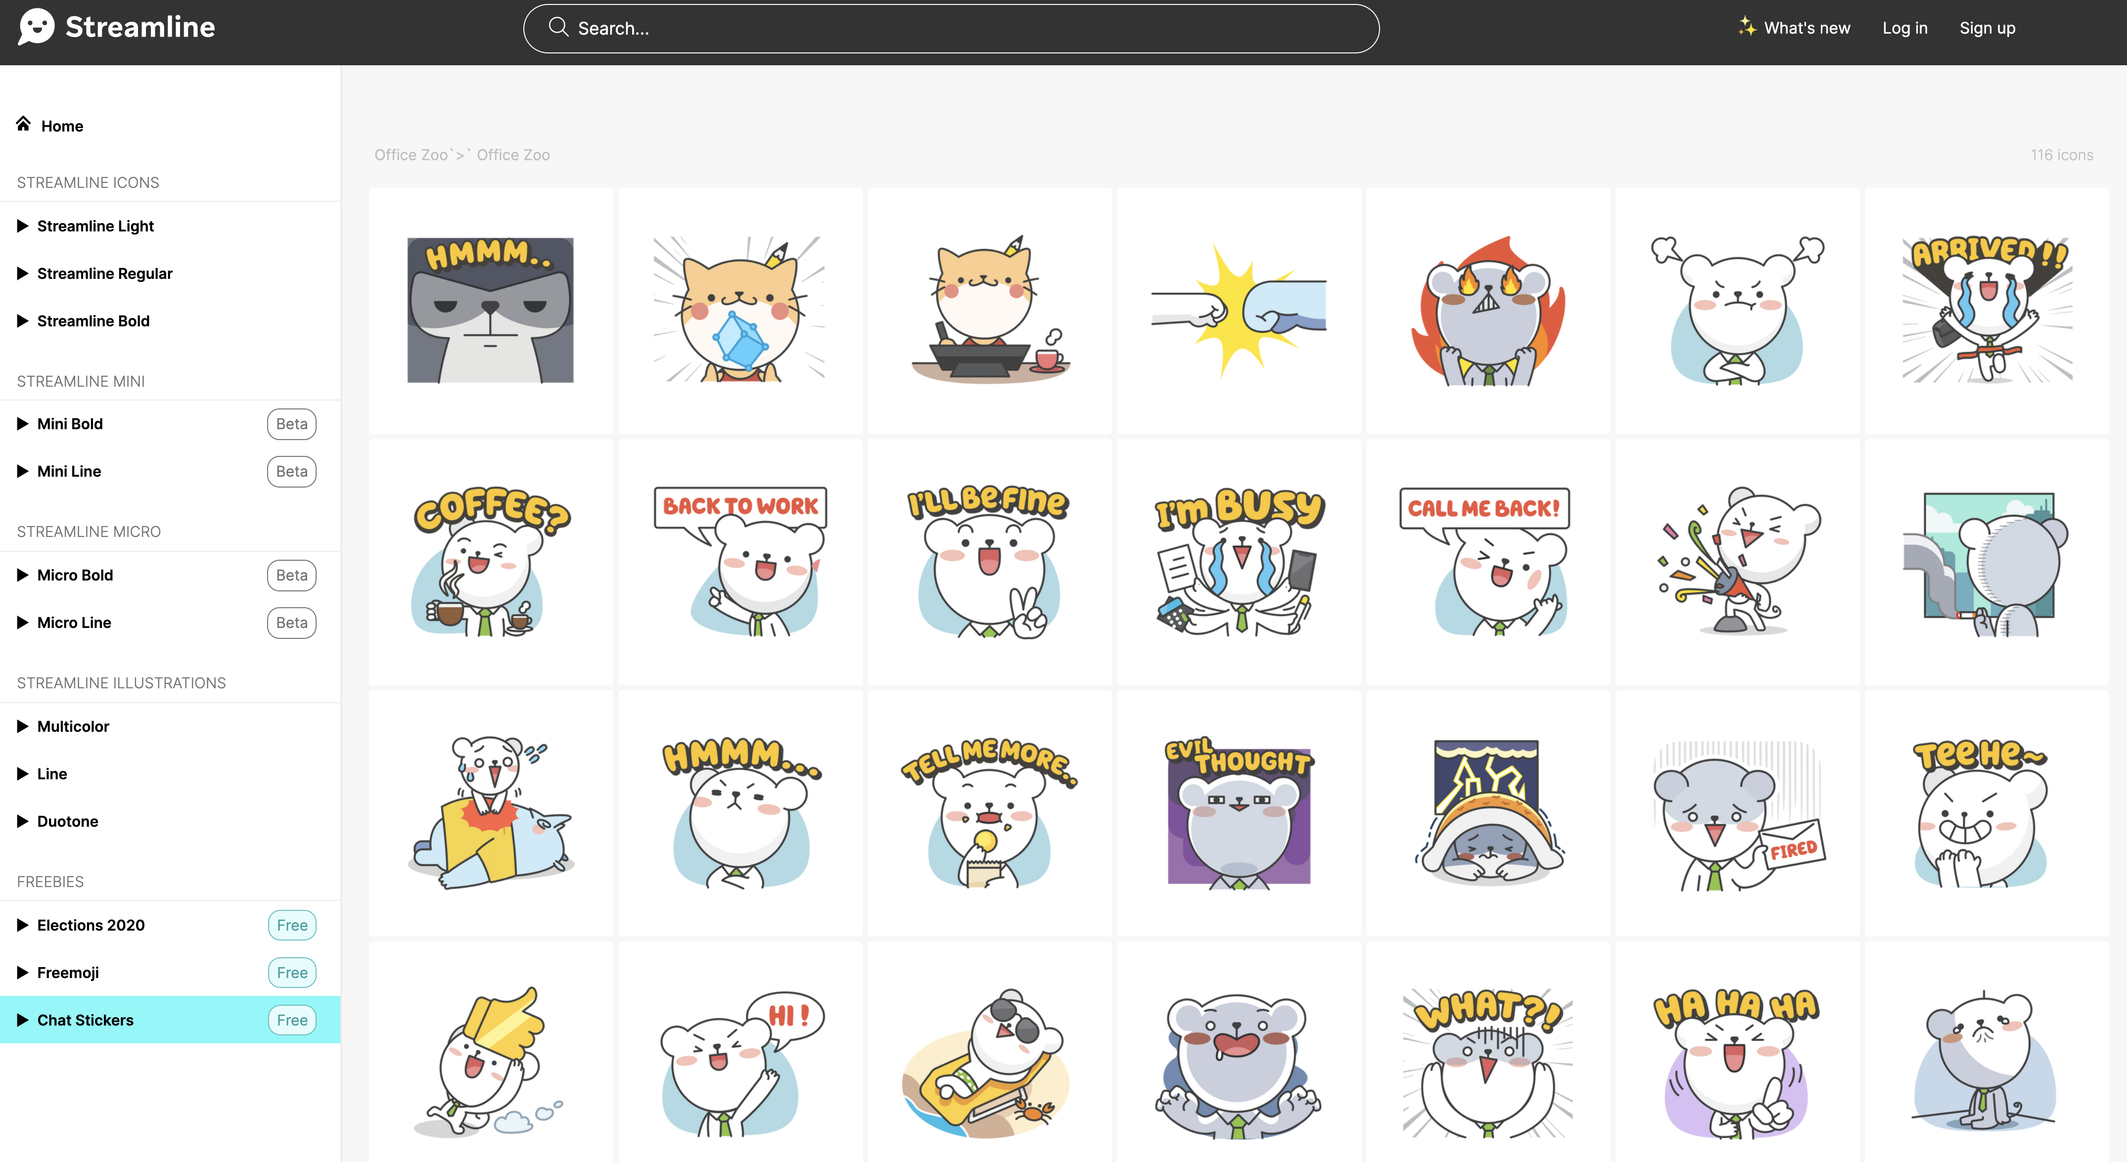Select the 'I'm BUSY' sticker
The height and width of the screenshot is (1162, 2127).
pyautogui.click(x=1239, y=561)
